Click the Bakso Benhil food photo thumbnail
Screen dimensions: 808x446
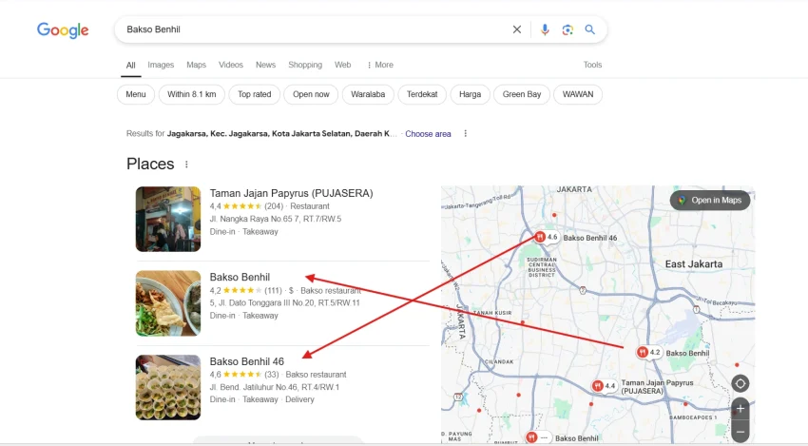point(168,303)
